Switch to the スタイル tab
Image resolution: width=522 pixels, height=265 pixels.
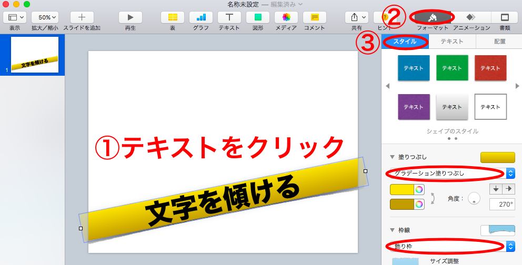click(x=405, y=42)
